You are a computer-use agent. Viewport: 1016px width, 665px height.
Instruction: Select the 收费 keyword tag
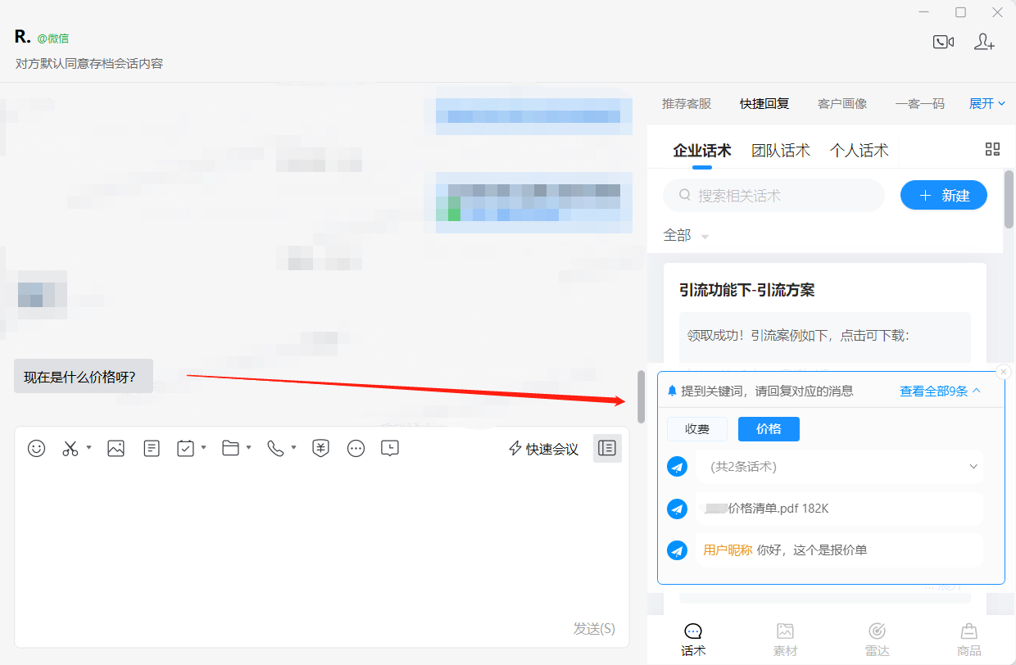(x=697, y=429)
